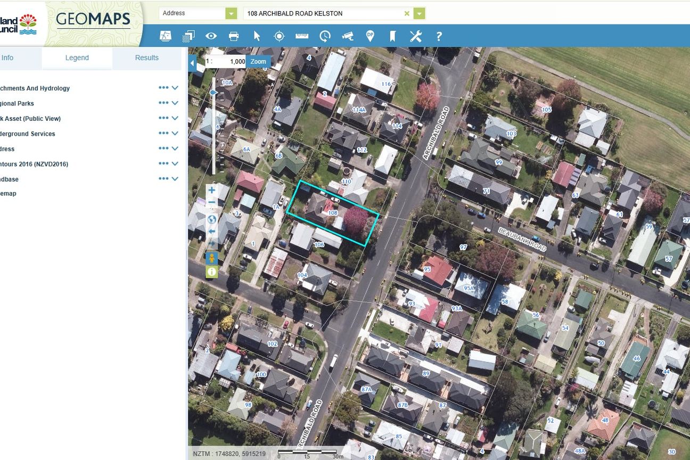Select the arrow pointer tool

257,36
